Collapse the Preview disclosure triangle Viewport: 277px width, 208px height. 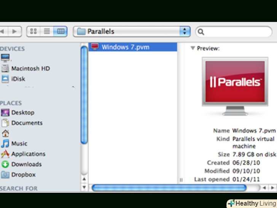tap(193, 48)
